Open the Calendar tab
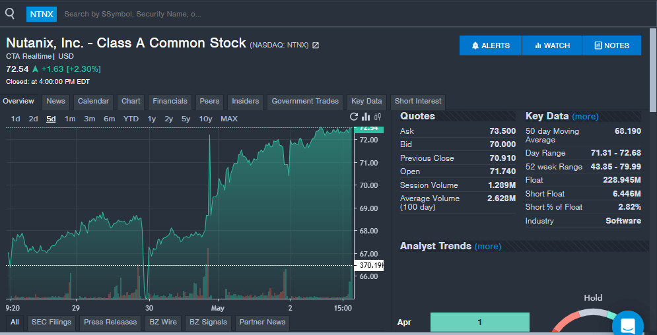The width and height of the screenshot is (657, 335). (93, 101)
